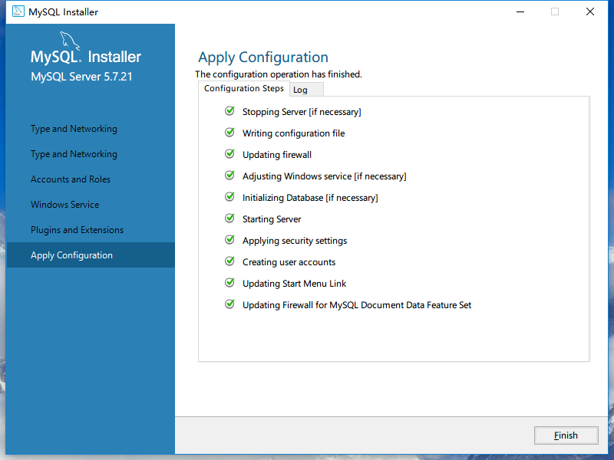Click the checkmark beside Creating user accounts

pyautogui.click(x=229, y=261)
